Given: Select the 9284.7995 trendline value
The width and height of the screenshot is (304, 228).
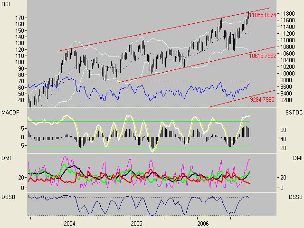Looking at the screenshot, I should pos(262,100).
